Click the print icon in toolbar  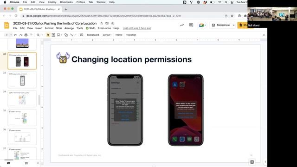pos(26,35)
